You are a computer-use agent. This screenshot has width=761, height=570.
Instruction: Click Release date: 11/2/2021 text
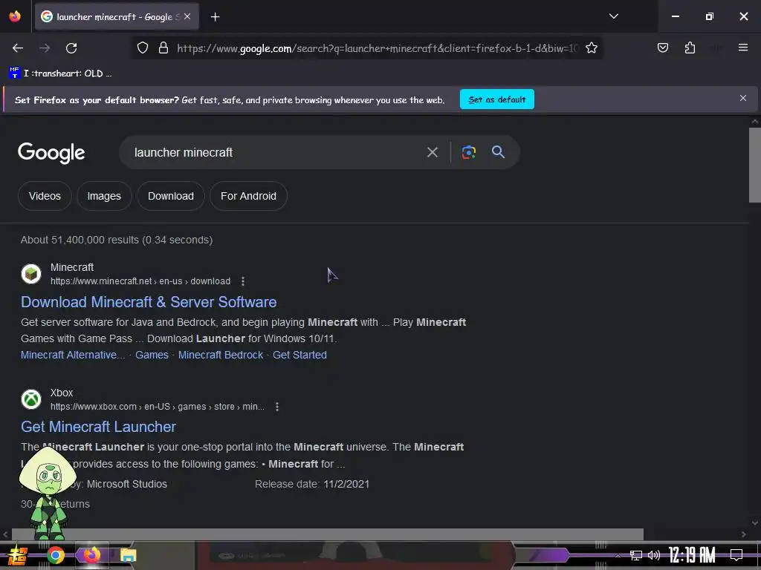(x=312, y=484)
